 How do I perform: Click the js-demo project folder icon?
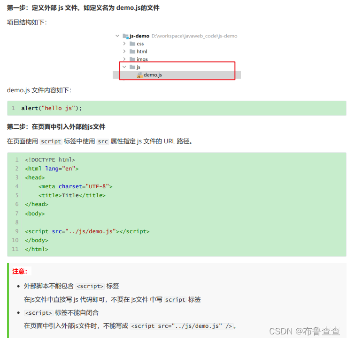click(125, 36)
